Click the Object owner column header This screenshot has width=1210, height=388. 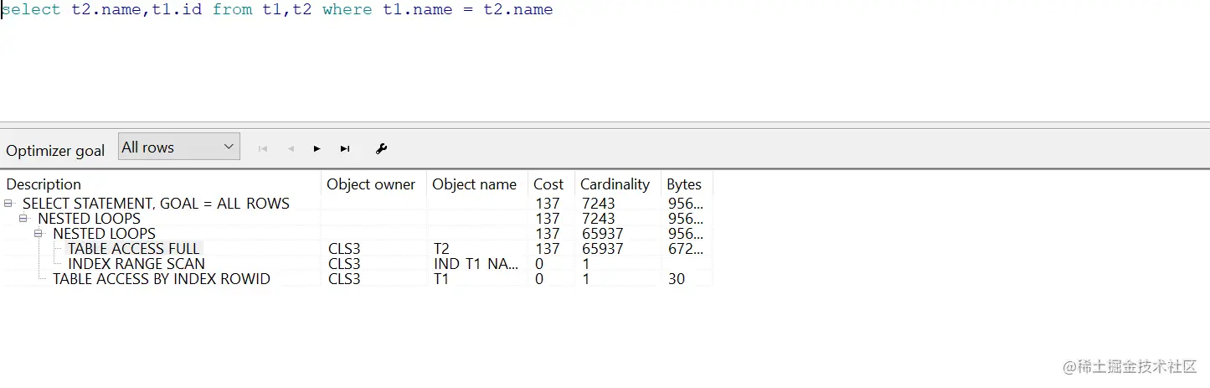tap(374, 184)
